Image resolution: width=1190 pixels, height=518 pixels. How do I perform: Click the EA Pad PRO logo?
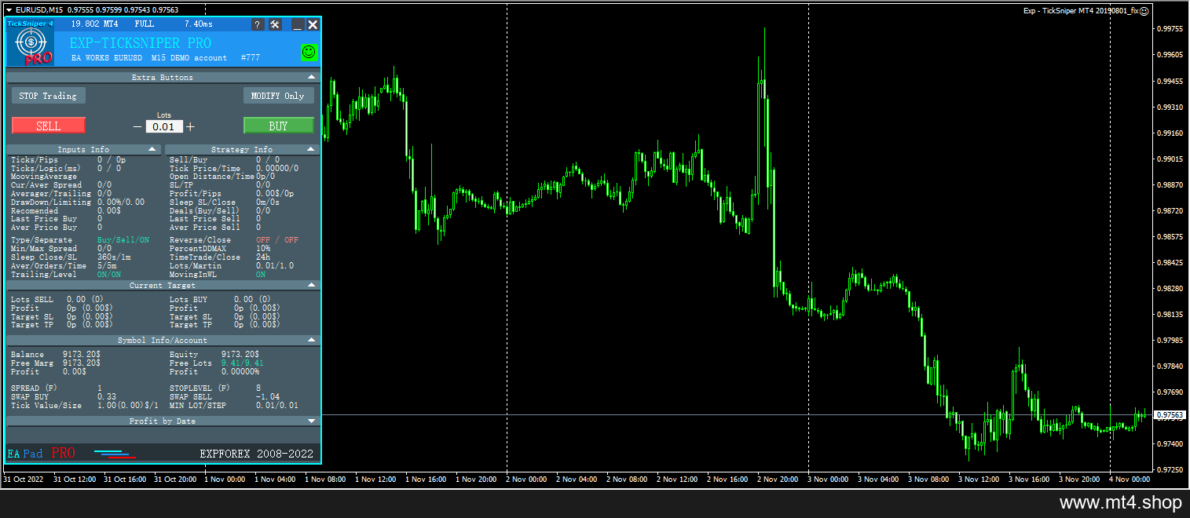tap(41, 453)
